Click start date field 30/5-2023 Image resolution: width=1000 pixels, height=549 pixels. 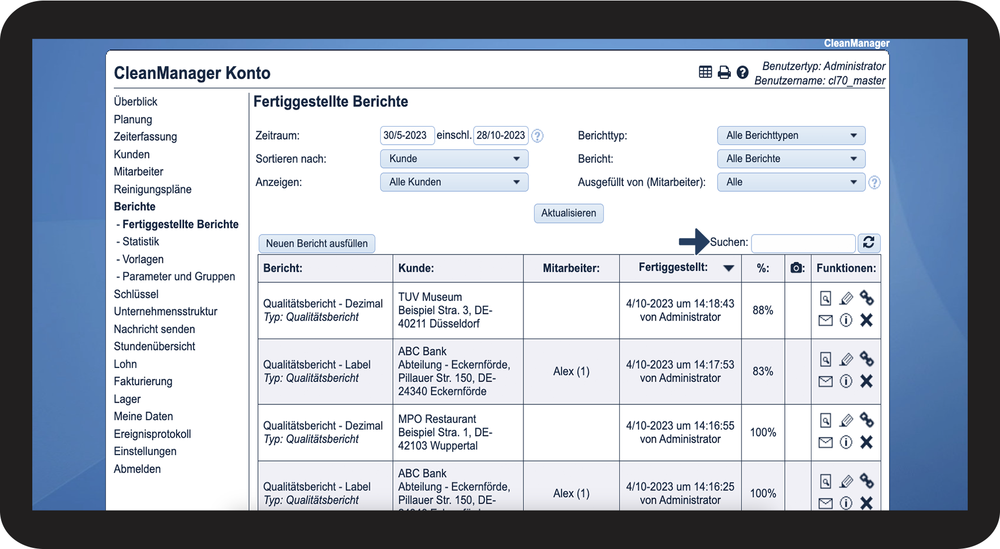[x=407, y=135]
